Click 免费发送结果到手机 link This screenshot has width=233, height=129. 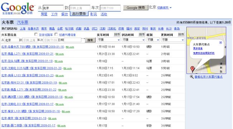[204, 53]
